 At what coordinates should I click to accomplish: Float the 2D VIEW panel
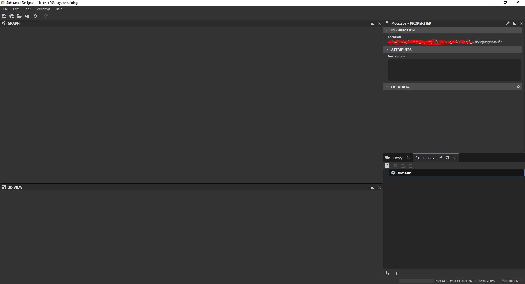tap(372, 187)
